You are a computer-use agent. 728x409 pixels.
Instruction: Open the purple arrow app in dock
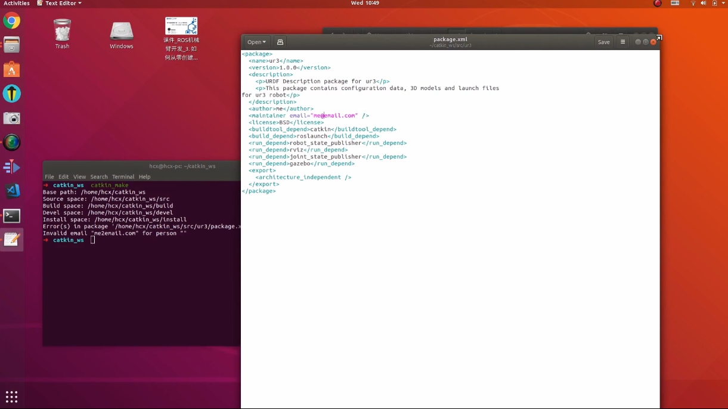click(x=11, y=167)
